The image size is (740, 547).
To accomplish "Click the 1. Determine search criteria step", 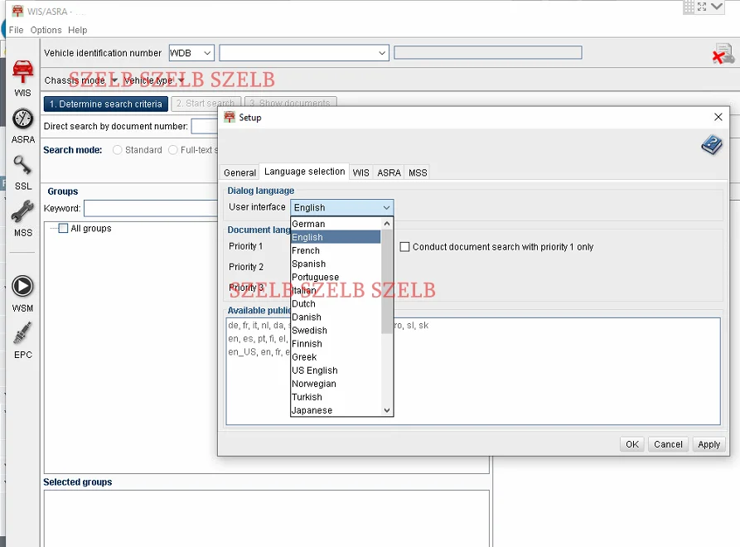I will tap(106, 104).
